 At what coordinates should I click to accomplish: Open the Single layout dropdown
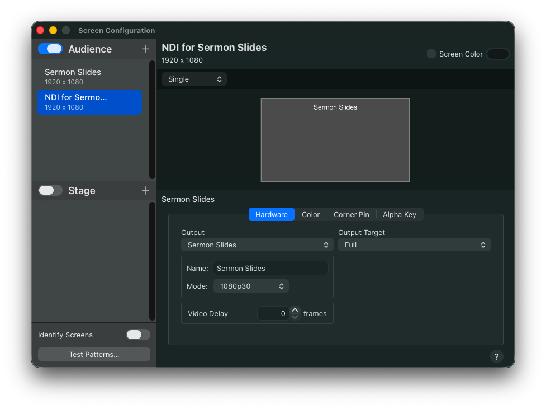pyautogui.click(x=194, y=79)
